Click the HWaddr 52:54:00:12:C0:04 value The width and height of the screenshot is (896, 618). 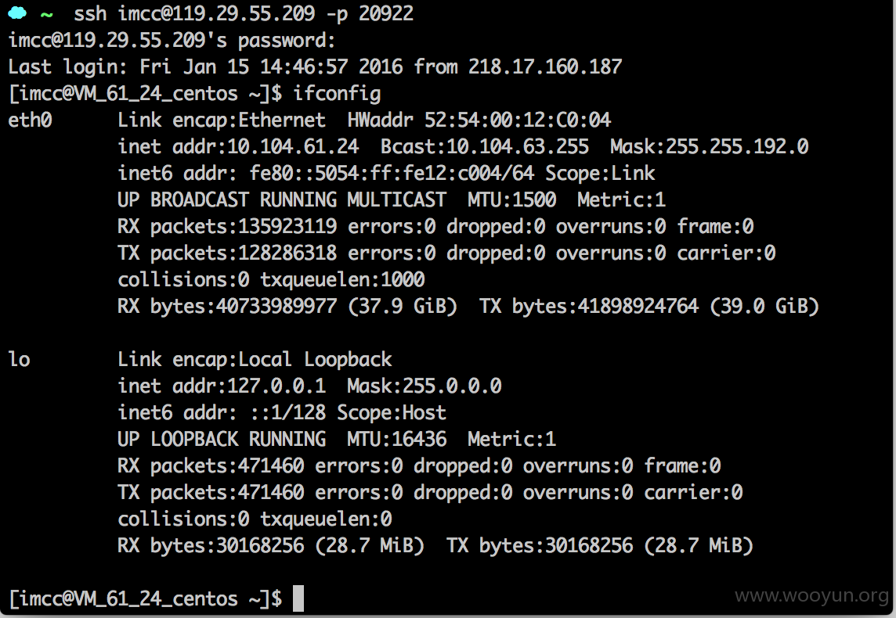click(479, 120)
